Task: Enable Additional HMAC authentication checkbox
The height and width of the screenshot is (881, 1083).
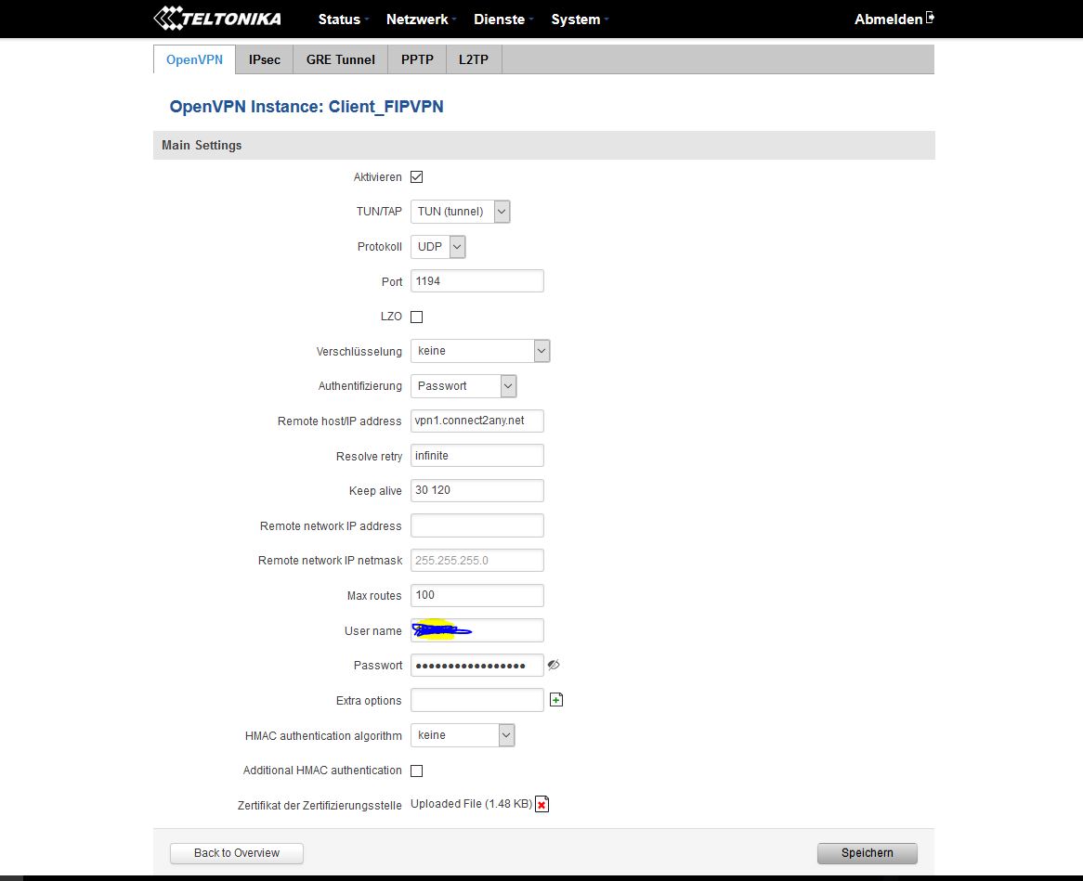Action: point(417,771)
